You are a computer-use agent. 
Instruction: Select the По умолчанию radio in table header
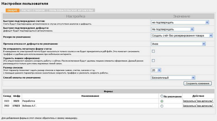162,96
